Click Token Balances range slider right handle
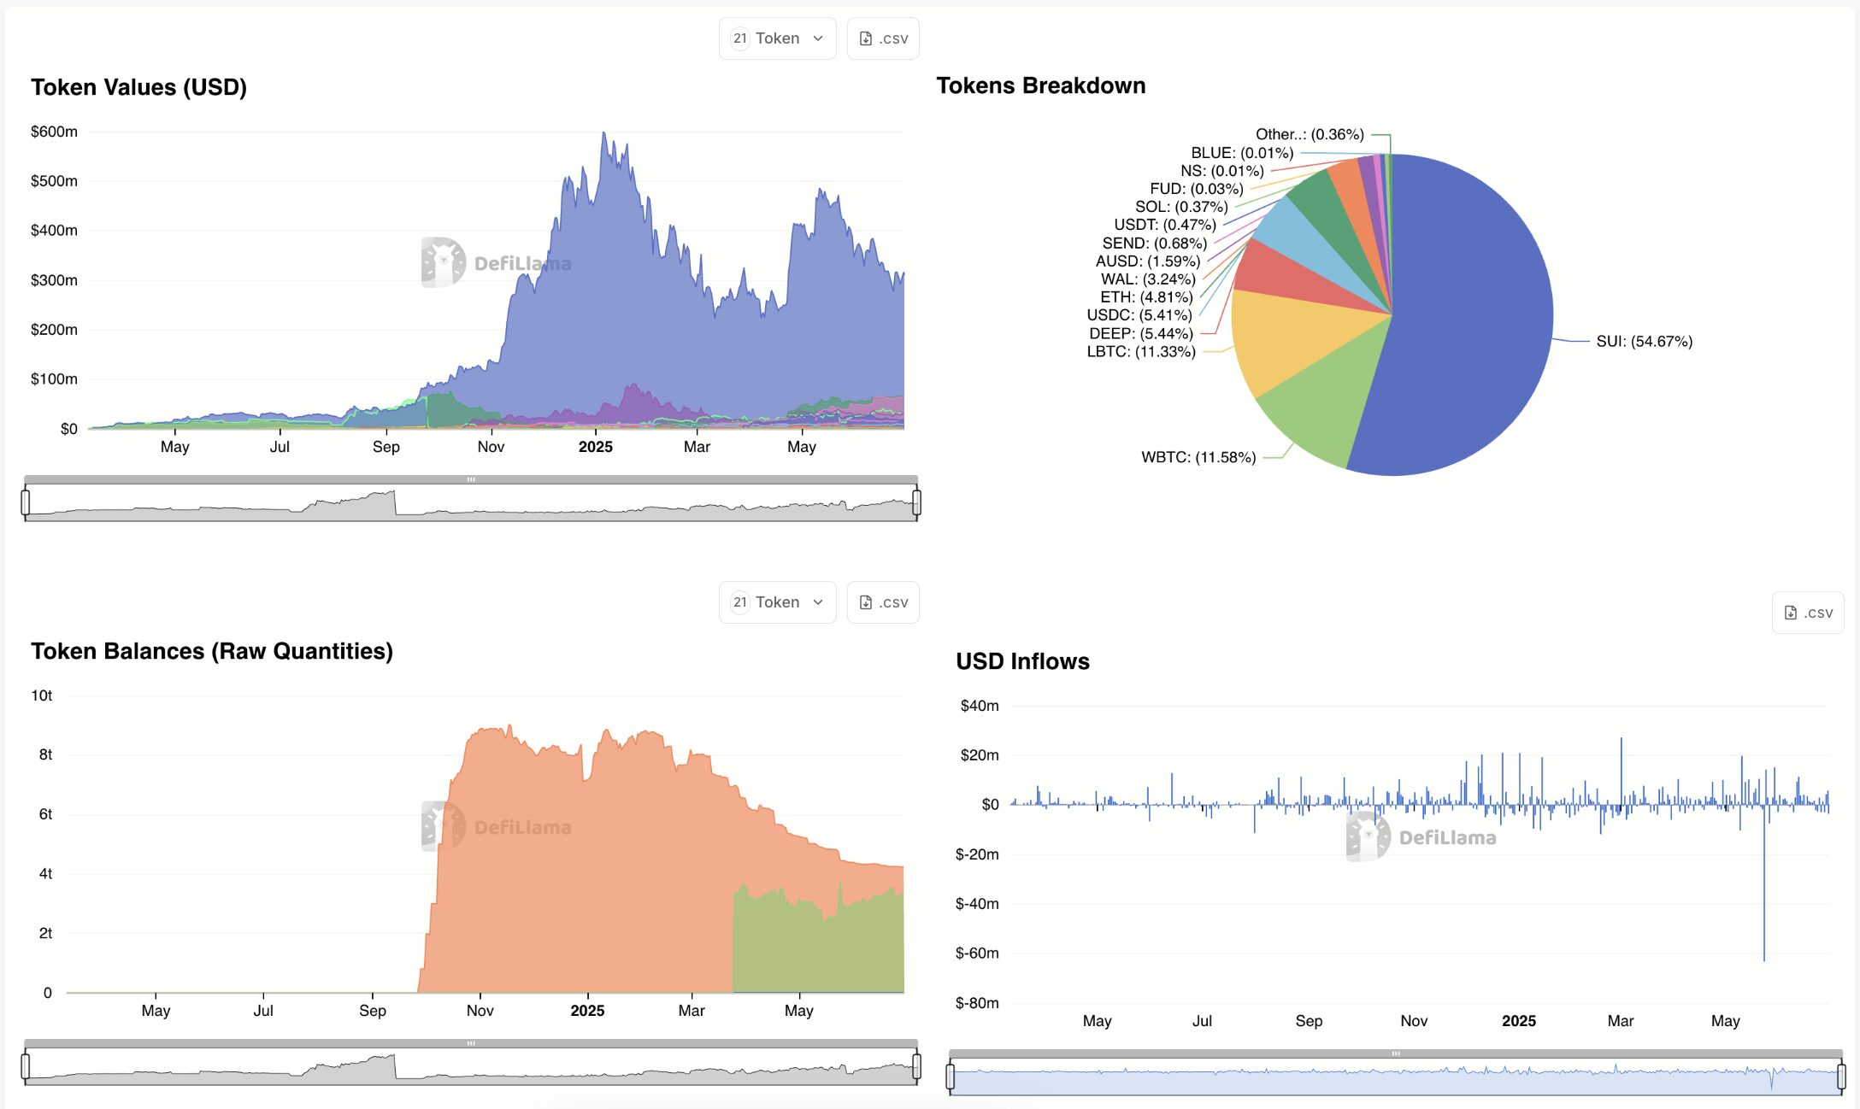Image resolution: width=1860 pixels, height=1109 pixels. (x=916, y=1066)
